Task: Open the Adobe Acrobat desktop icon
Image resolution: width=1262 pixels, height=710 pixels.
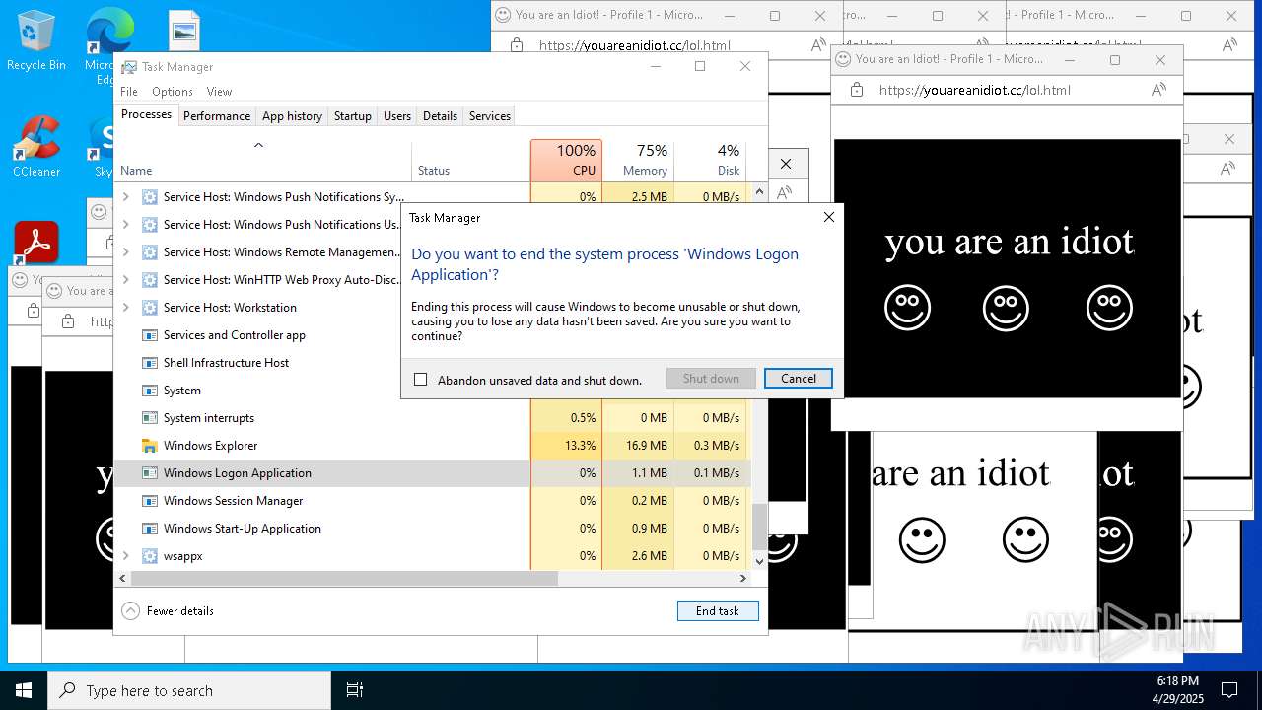Action: pos(36,242)
